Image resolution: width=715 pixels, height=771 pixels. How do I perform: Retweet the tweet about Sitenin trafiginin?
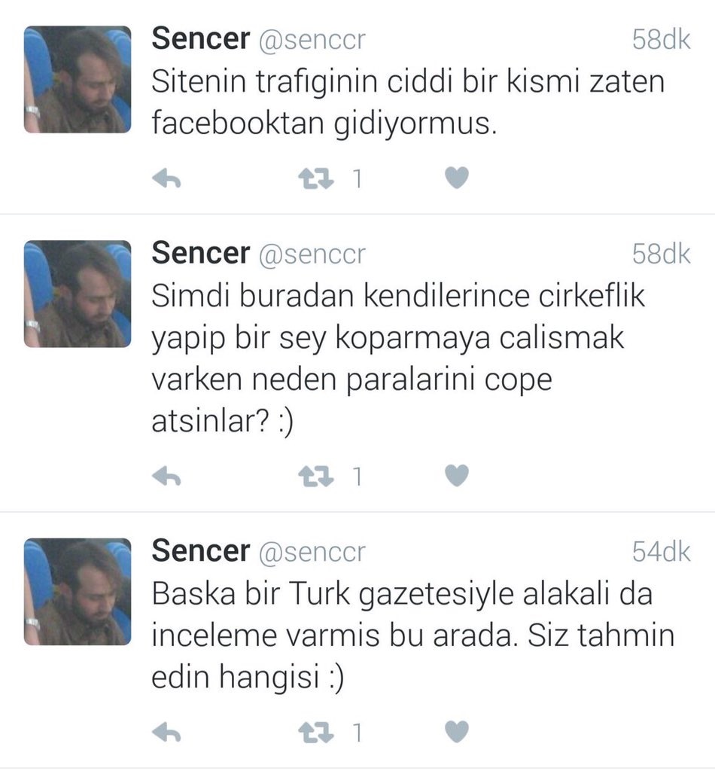pyautogui.click(x=316, y=179)
